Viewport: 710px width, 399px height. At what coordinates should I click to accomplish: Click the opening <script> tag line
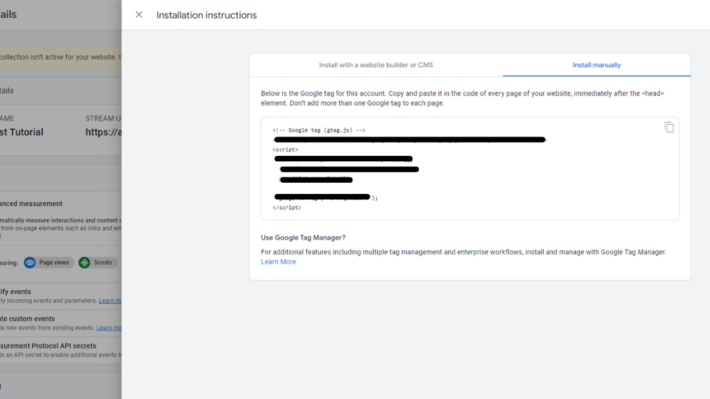(285, 150)
